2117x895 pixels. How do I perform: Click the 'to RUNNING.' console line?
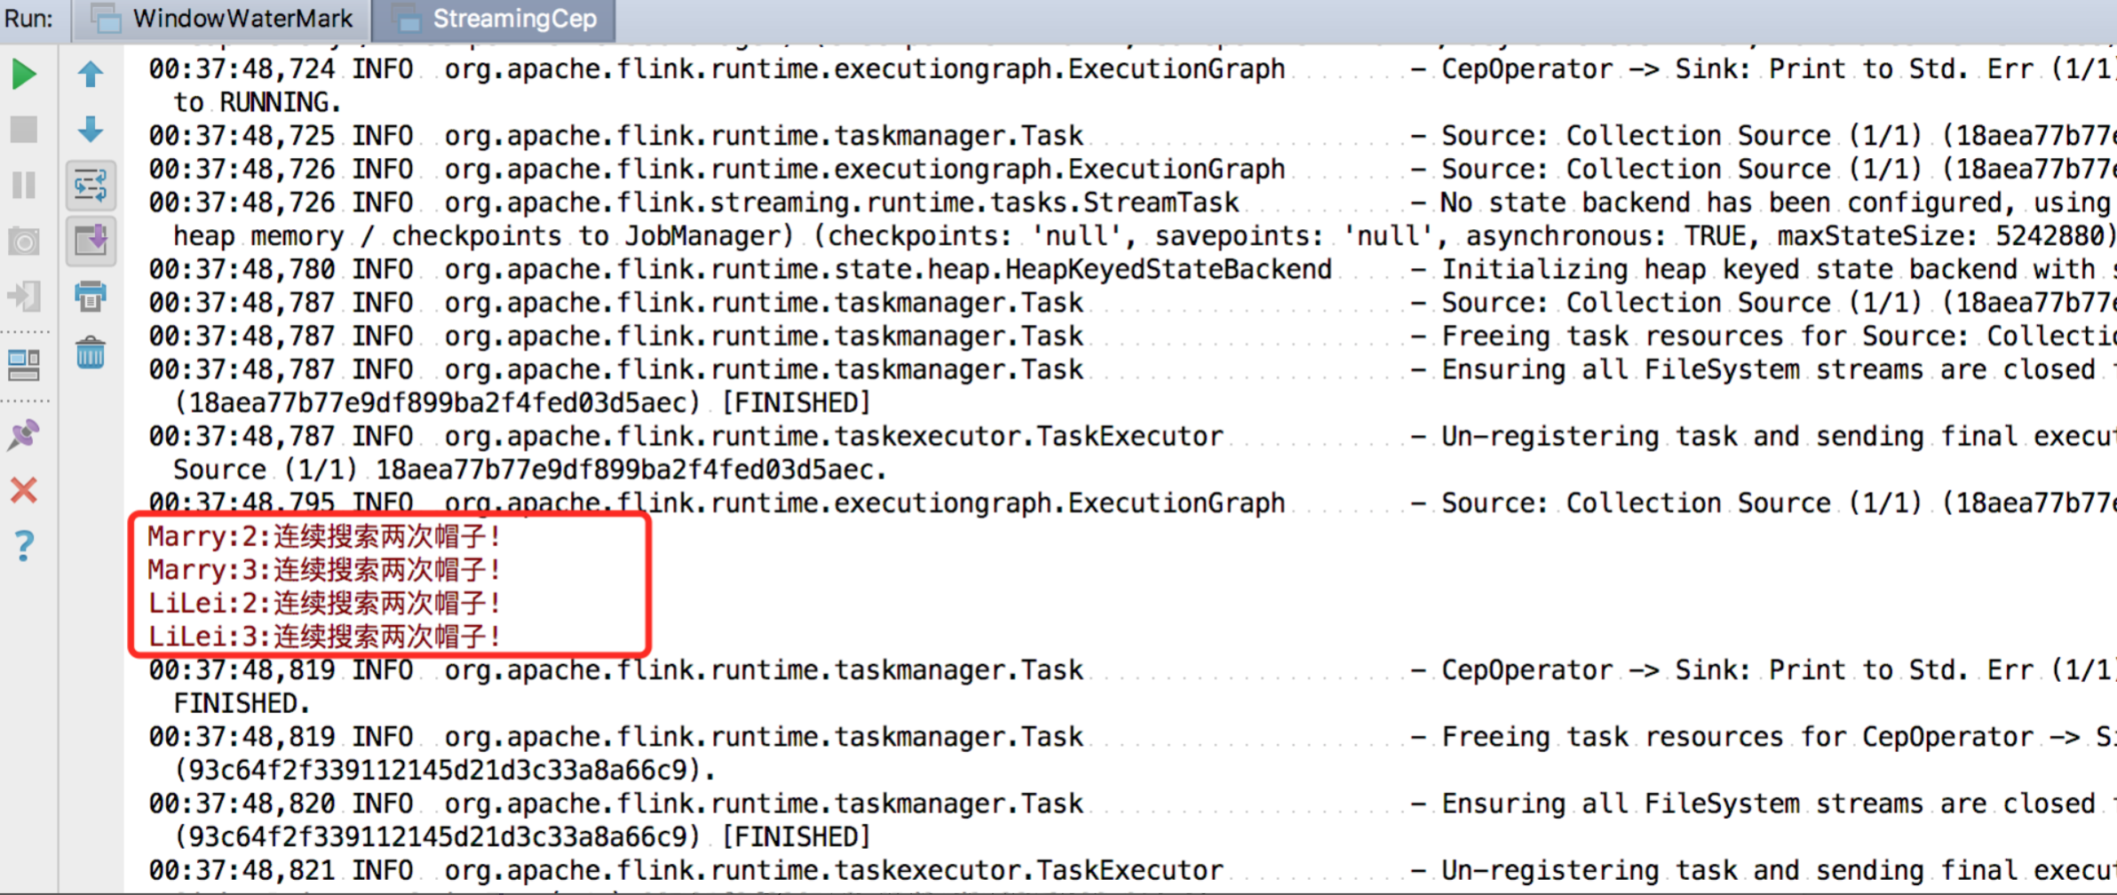tap(257, 103)
